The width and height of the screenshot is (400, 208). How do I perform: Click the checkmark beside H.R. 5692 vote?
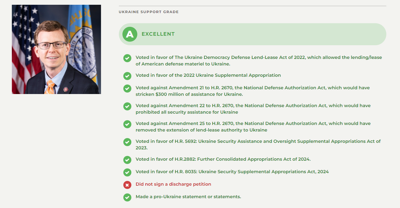[x=127, y=142]
